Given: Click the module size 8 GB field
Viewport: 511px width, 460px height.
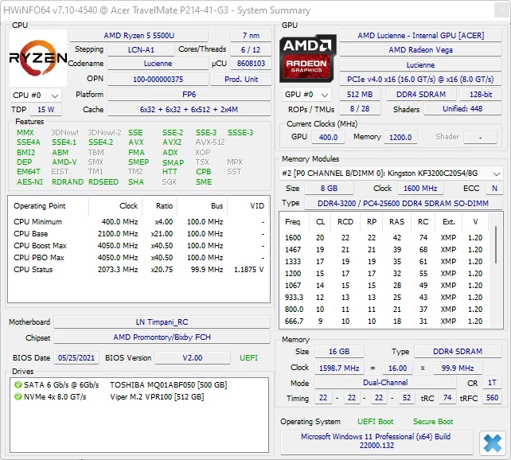Looking at the screenshot, I should click(329, 189).
